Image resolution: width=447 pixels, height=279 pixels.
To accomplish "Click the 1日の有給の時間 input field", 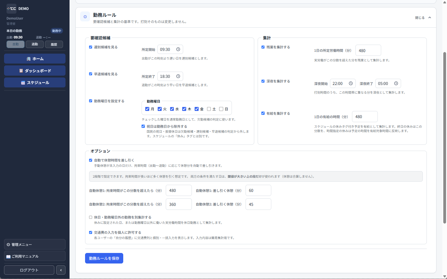I will pos(365,117).
